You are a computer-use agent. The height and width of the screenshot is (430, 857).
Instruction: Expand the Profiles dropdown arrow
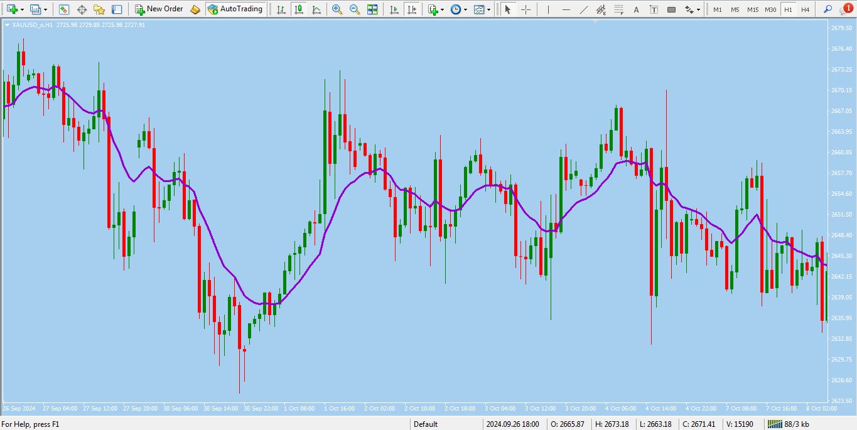coord(45,9)
